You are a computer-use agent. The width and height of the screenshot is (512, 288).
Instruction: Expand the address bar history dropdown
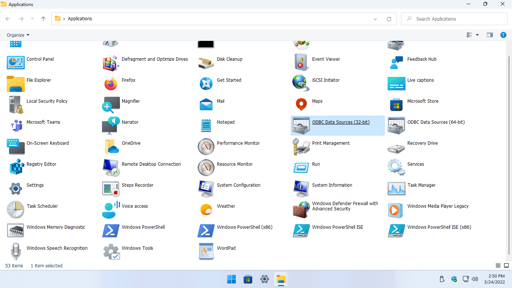point(375,19)
